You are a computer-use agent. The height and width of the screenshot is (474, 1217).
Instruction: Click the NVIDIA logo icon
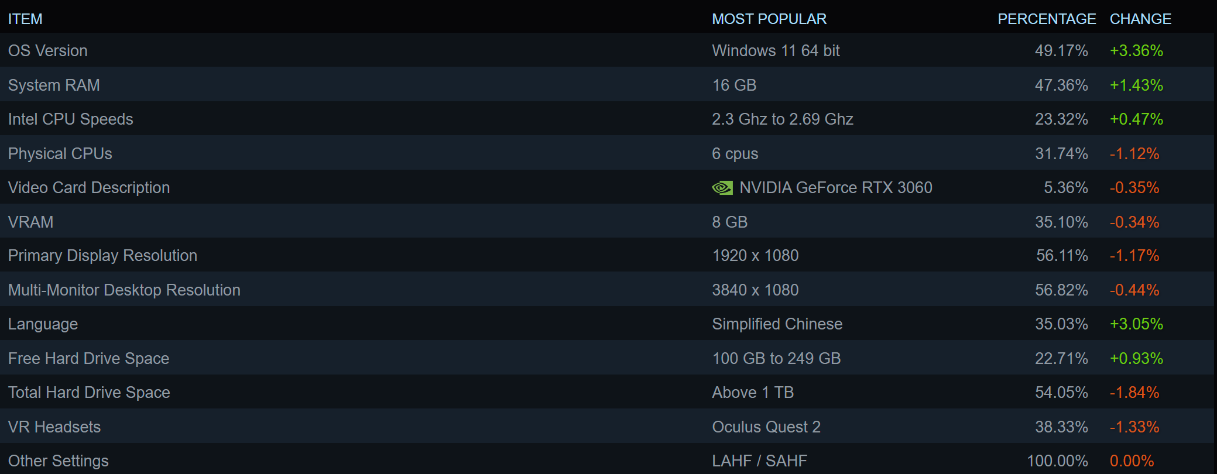(722, 188)
